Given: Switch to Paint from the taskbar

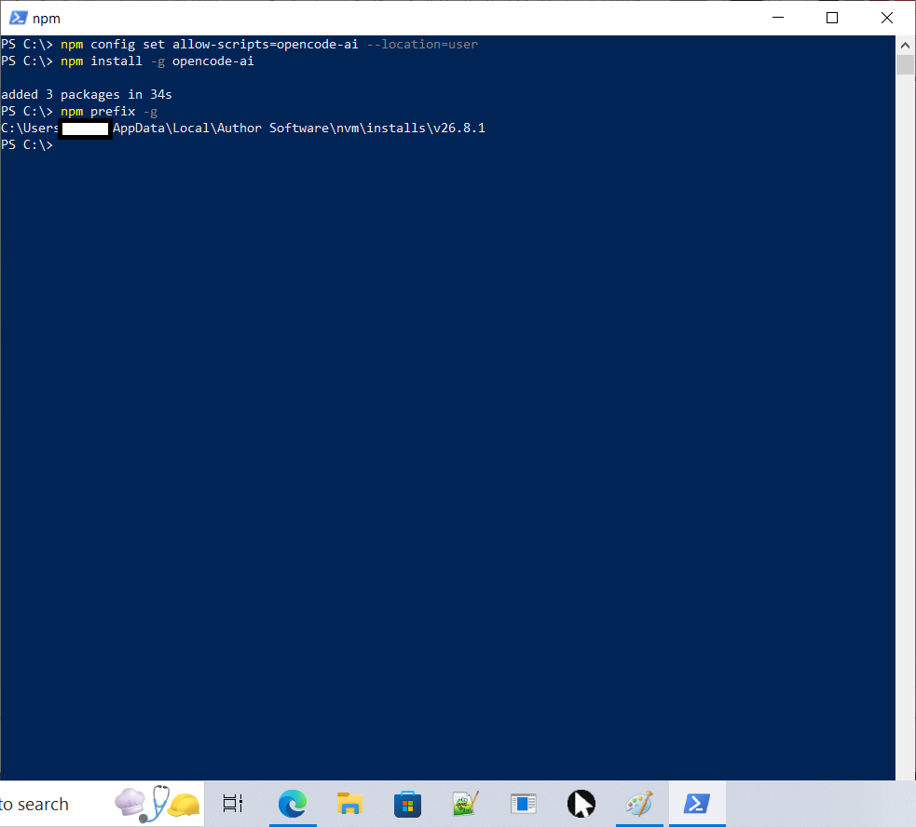Looking at the screenshot, I should pos(638,804).
